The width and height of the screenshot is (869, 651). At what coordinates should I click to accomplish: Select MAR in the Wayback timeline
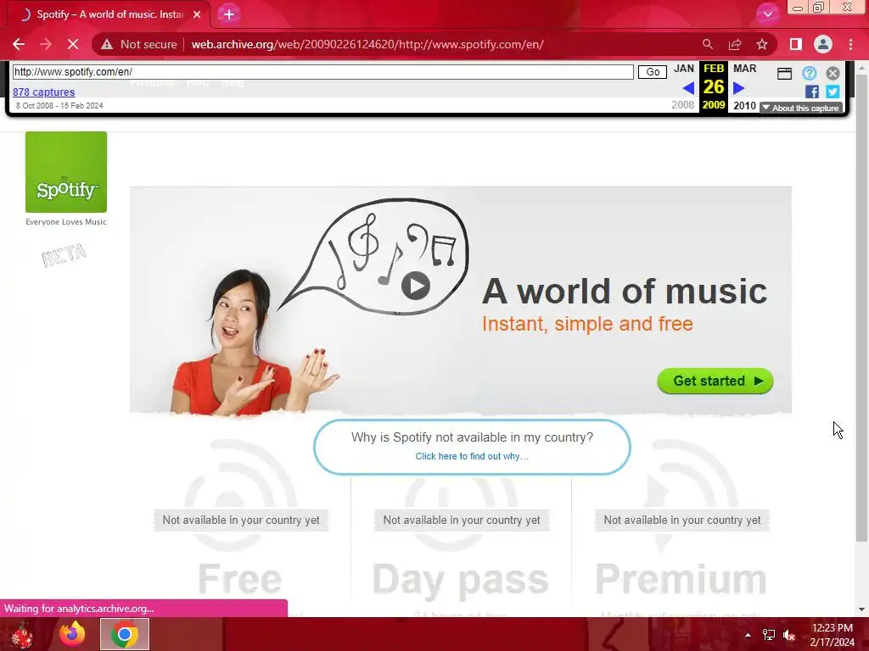tap(744, 69)
